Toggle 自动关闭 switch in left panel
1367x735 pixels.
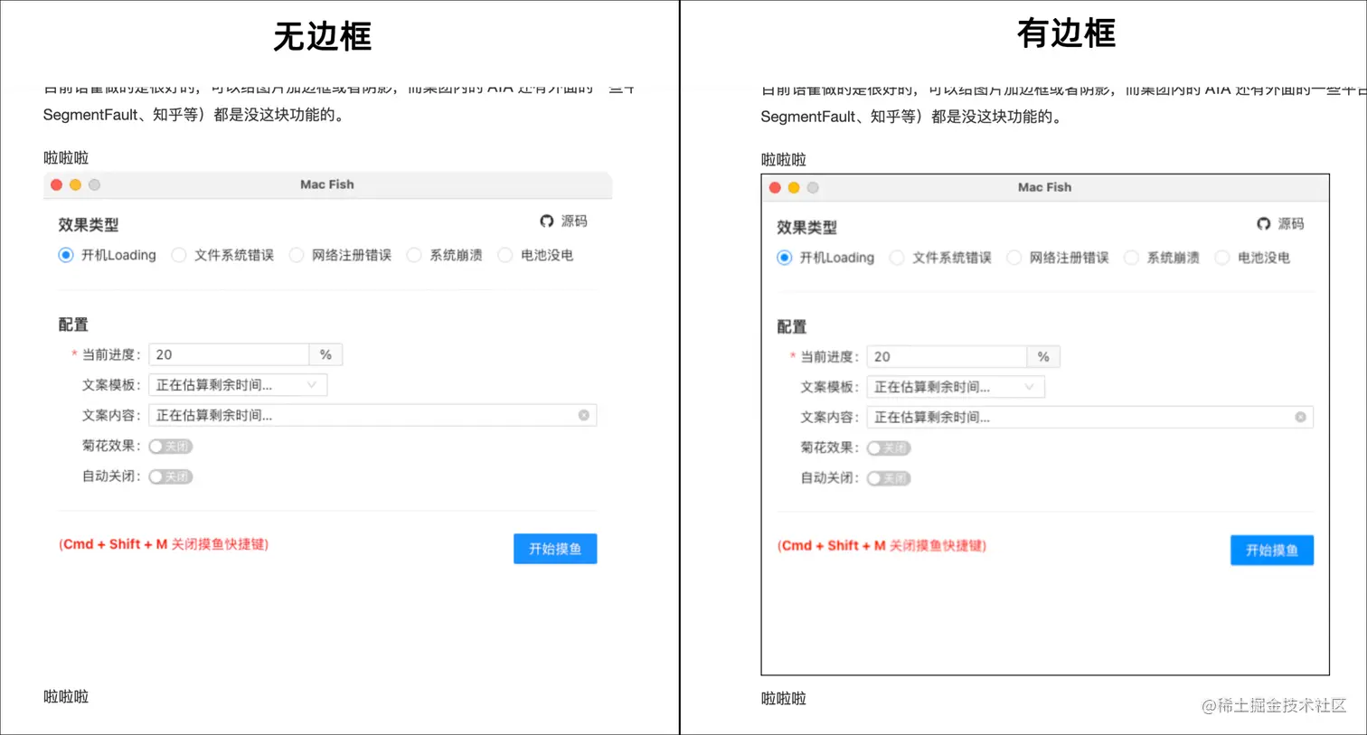171,476
